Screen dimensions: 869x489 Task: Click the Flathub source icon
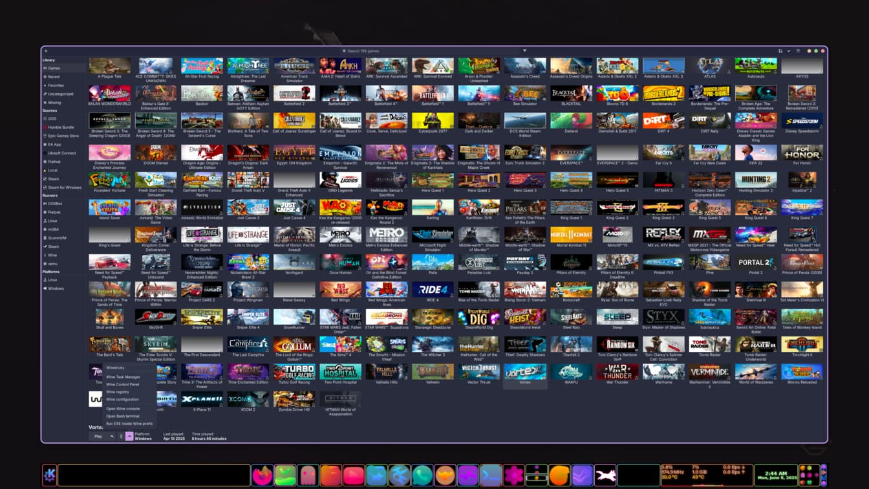(x=45, y=162)
